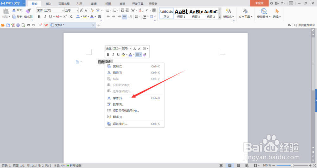Choose 复制(C) from context menu
This screenshot has width=317, height=168.
point(135,66)
